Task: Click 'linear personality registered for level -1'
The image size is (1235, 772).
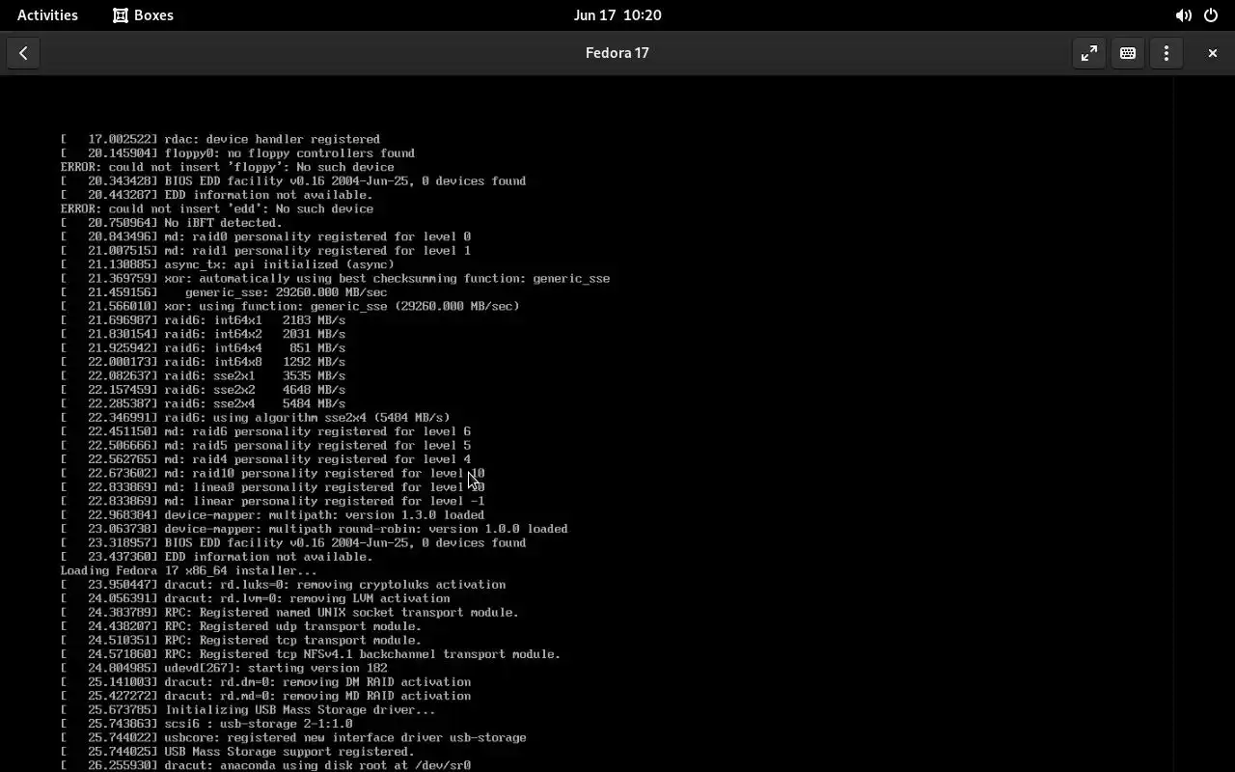Action: pyautogui.click(x=272, y=501)
